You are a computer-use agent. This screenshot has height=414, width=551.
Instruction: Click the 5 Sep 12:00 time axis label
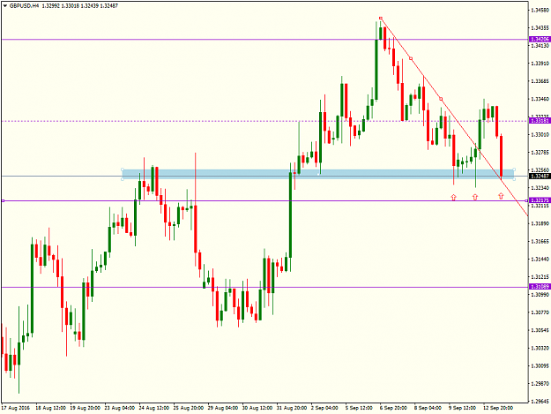click(359, 408)
